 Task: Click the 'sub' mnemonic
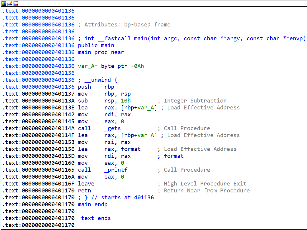[83, 101]
